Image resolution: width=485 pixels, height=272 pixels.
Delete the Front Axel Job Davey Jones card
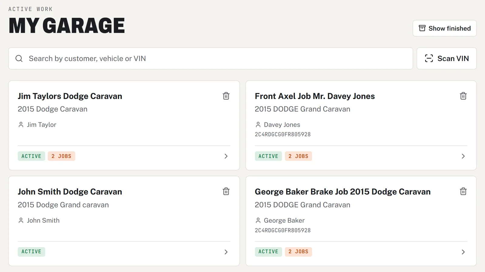click(x=463, y=96)
